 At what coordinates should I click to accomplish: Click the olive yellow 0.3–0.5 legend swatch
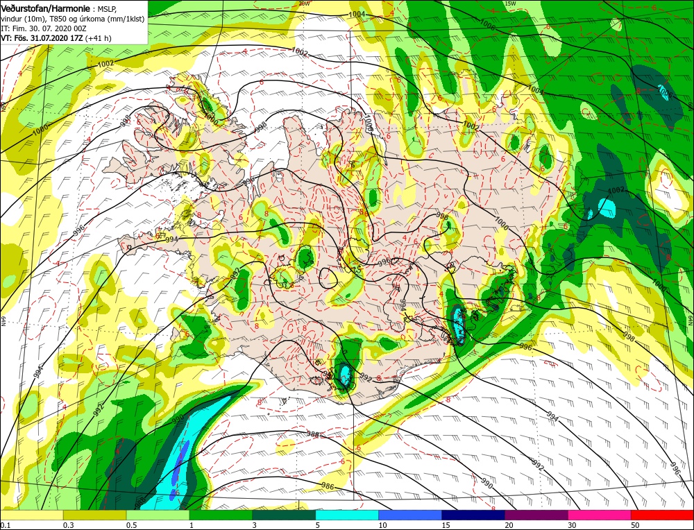[94, 515]
